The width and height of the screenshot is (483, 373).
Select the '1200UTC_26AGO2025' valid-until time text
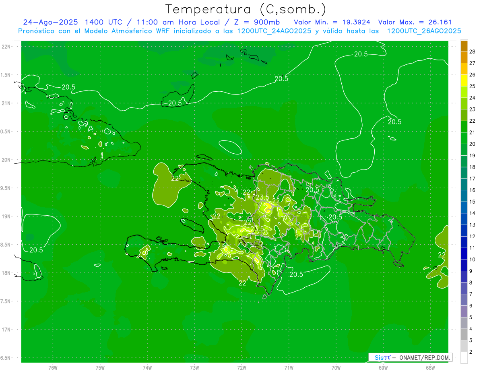pos(424,31)
